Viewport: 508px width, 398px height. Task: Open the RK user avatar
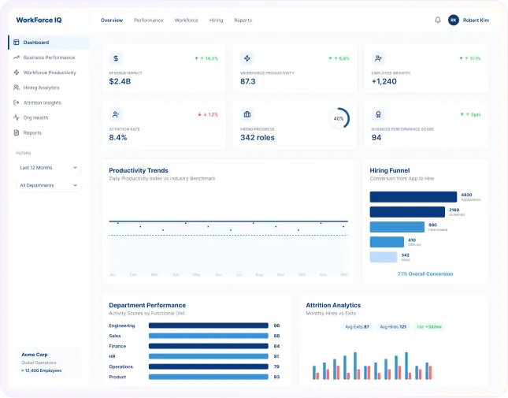tap(453, 20)
